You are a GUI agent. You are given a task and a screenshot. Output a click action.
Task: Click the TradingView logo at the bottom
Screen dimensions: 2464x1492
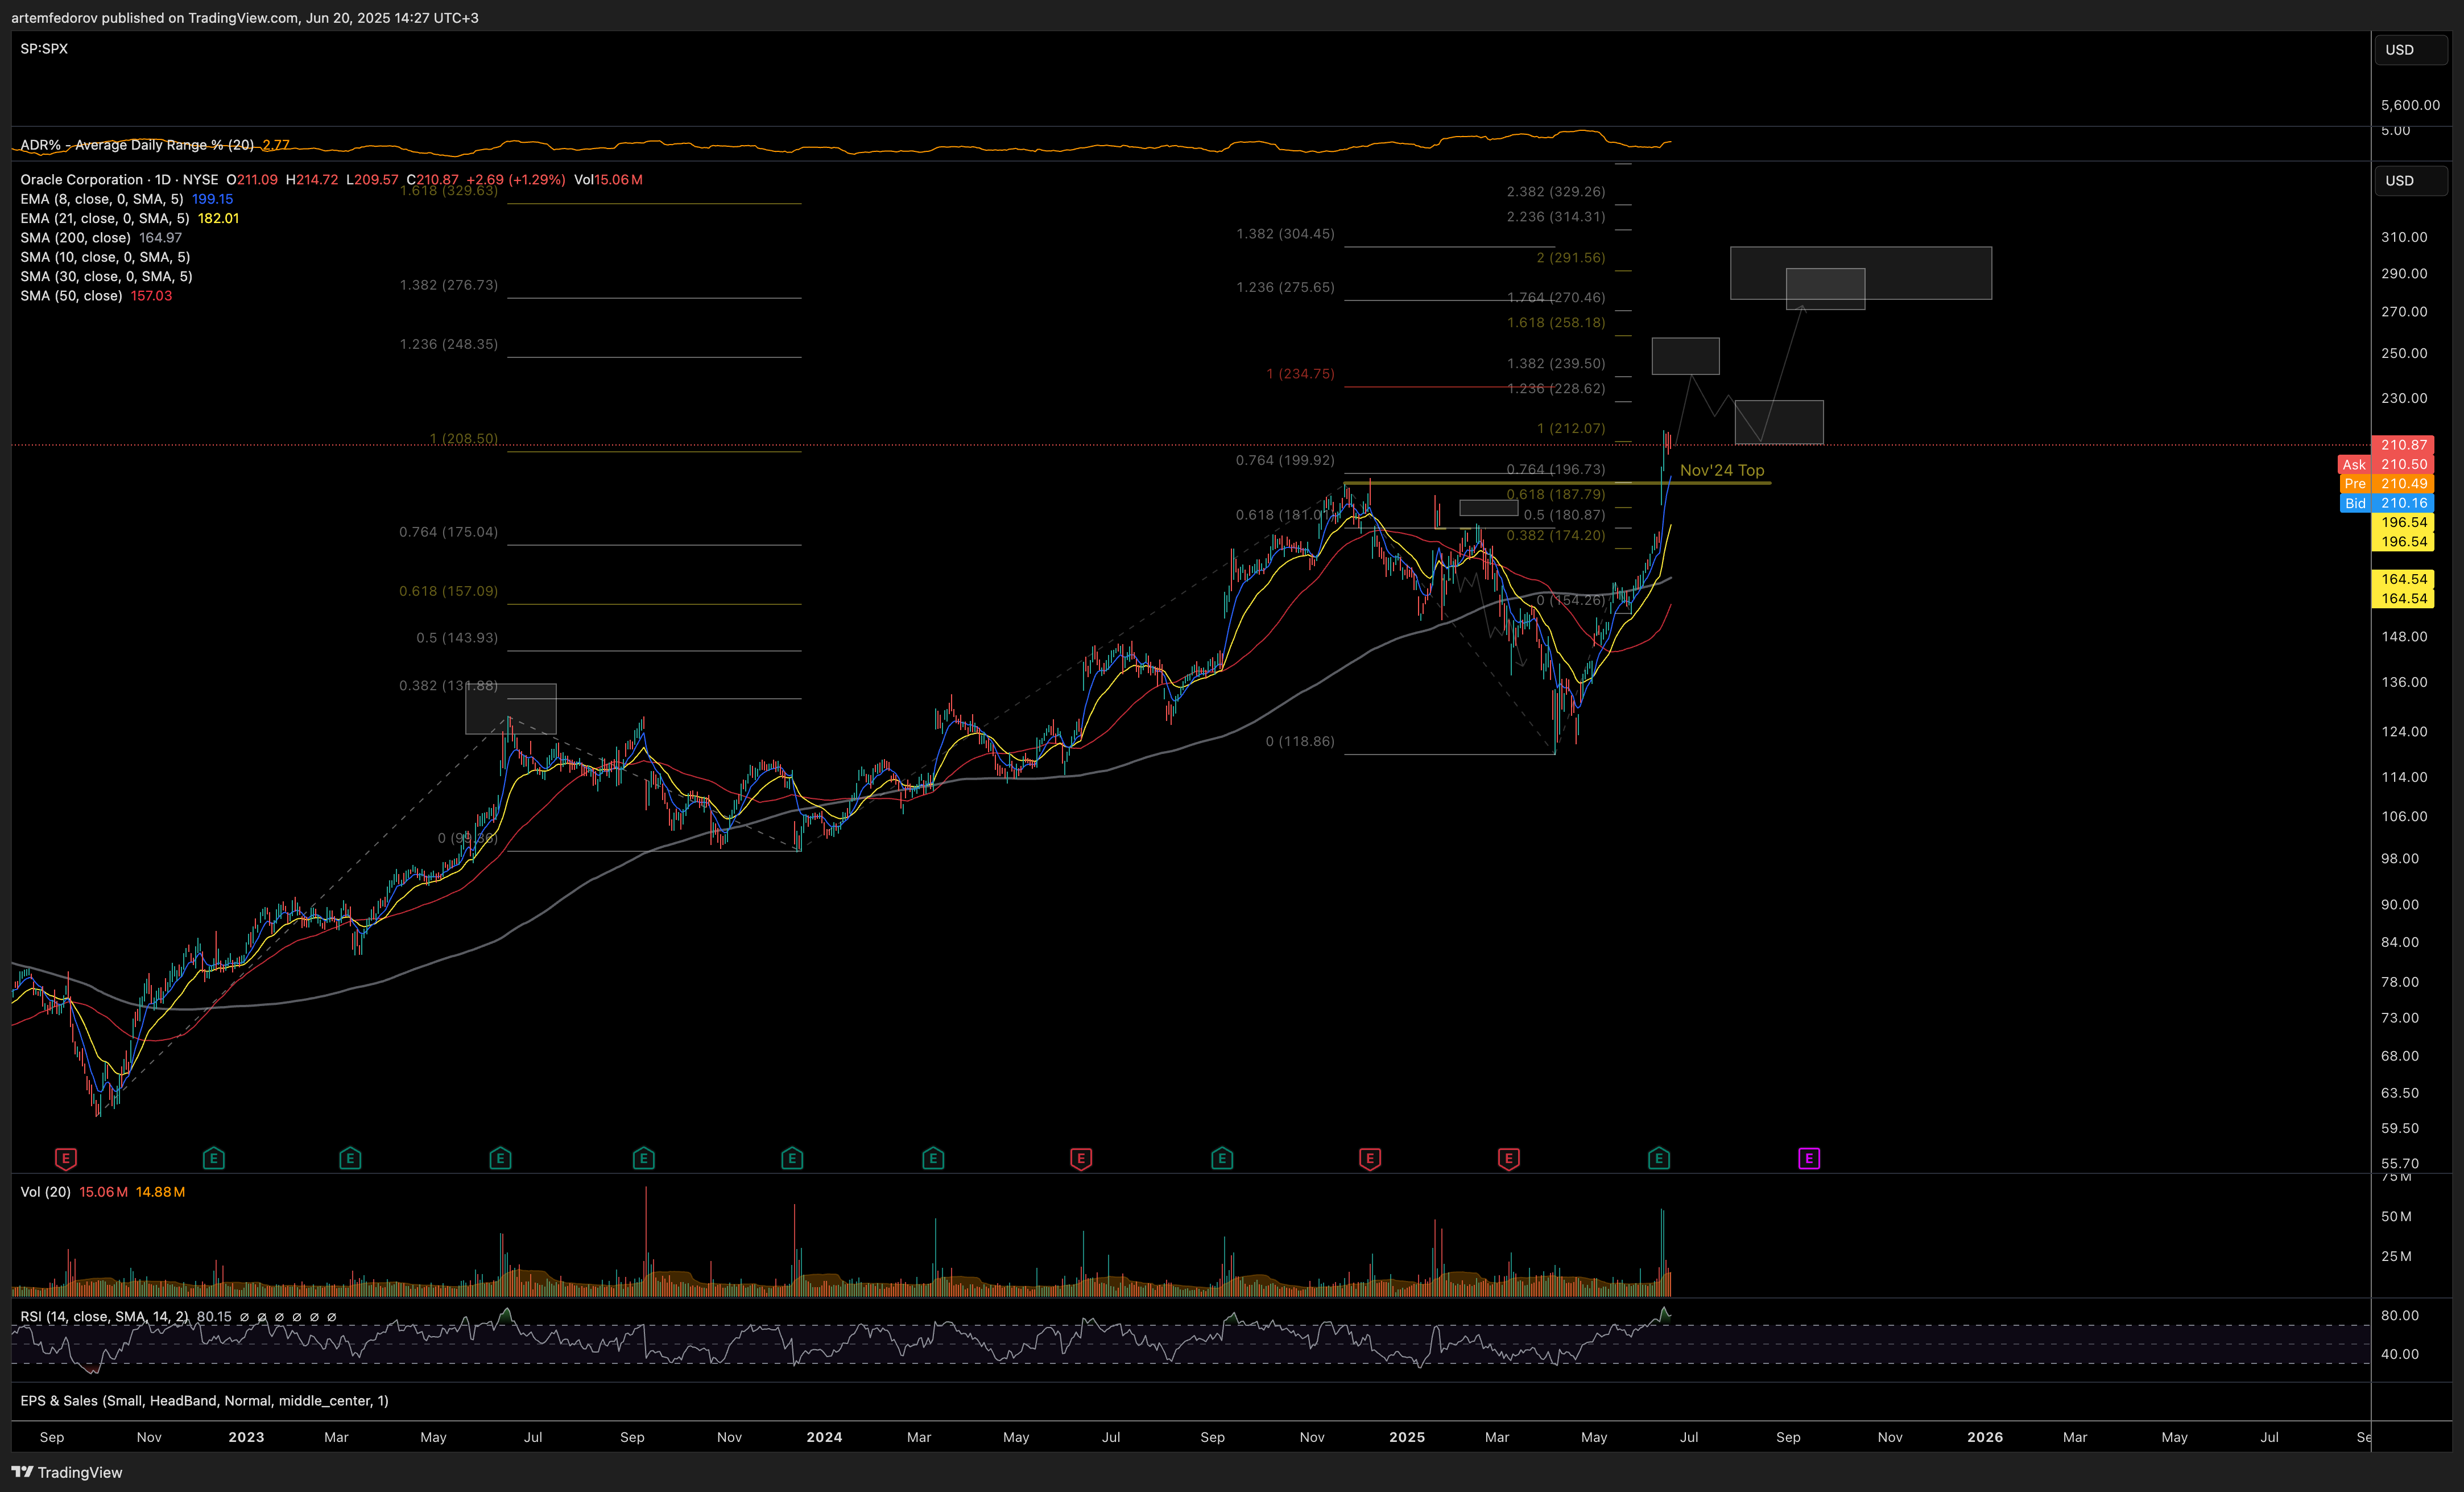click(x=67, y=1472)
